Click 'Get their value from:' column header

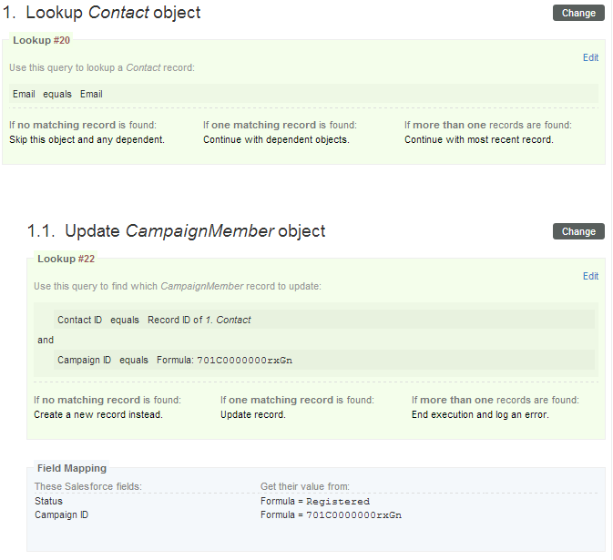pyautogui.click(x=305, y=486)
